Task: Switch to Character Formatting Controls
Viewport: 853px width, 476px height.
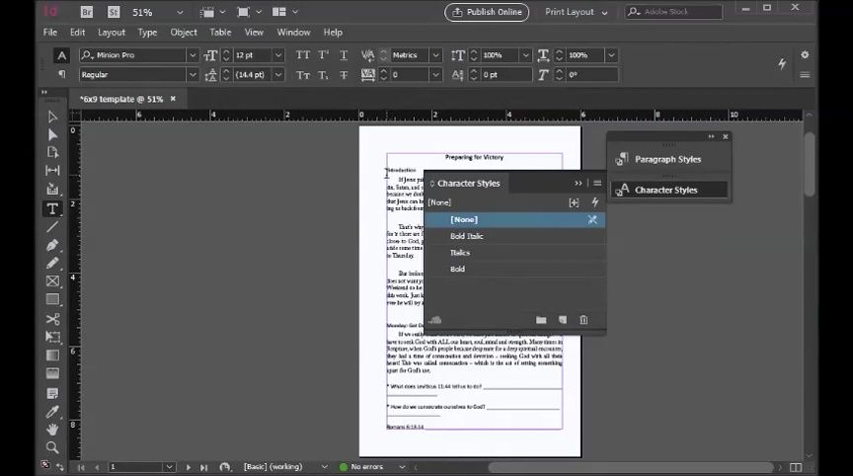Action: point(61,55)
